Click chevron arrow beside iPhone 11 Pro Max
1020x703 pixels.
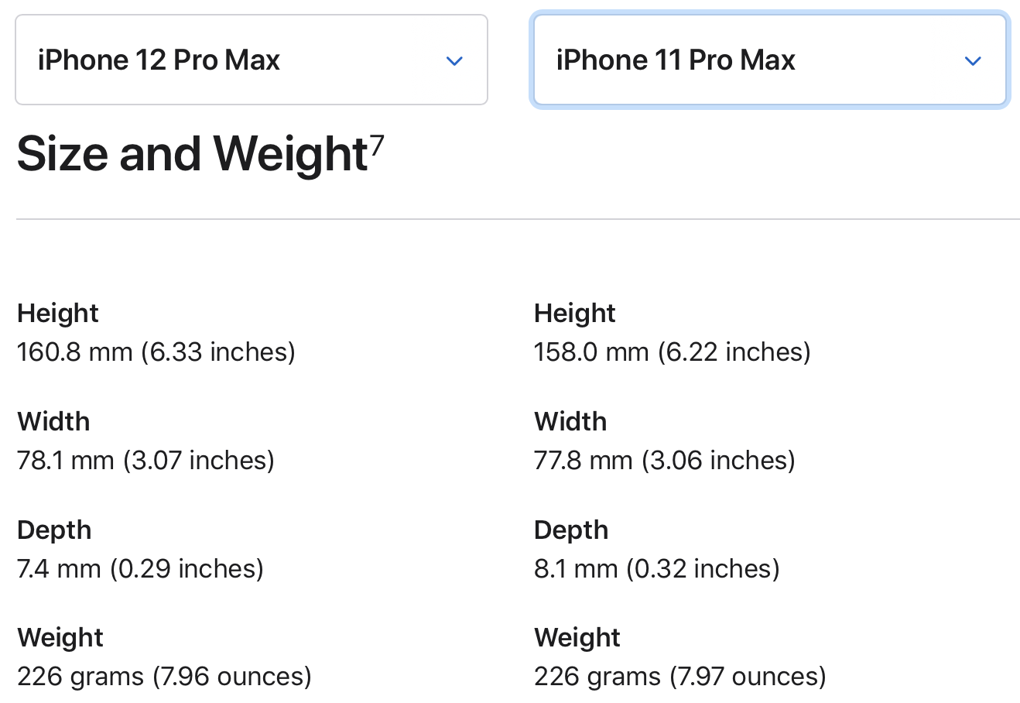pos(973,61)
